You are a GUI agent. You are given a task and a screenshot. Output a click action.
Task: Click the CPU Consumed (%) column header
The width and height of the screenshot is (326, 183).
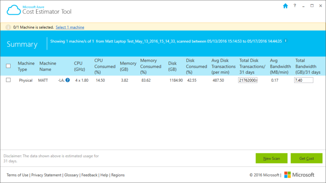(105, 66)
